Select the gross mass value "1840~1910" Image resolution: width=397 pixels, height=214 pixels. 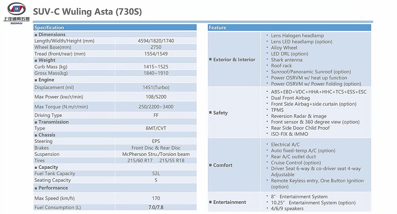click(x=156, y=73)
